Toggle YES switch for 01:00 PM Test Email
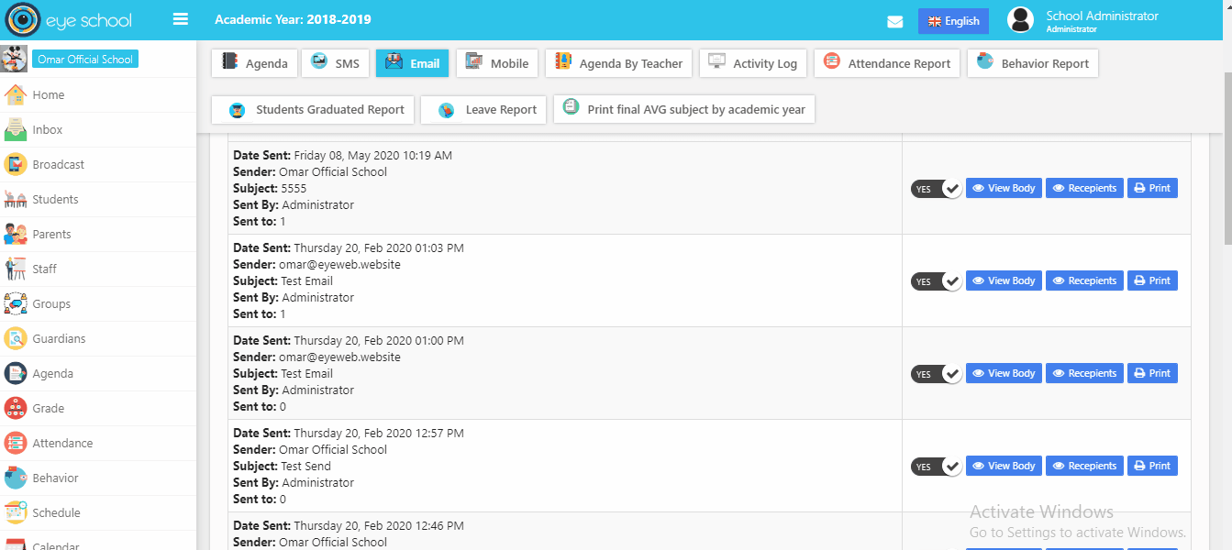 pyautogui.click(x=936, y=374)
